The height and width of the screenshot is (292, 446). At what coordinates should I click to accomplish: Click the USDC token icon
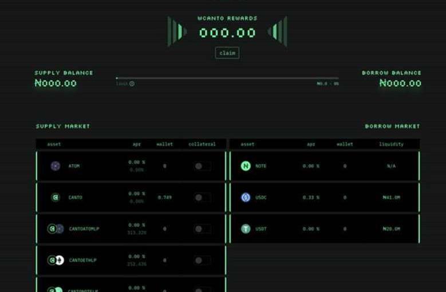[x=246, y=198]
